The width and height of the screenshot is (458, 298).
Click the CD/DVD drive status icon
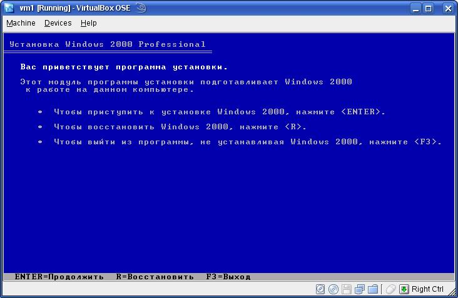pyautogui.click(x=333, y=289)
